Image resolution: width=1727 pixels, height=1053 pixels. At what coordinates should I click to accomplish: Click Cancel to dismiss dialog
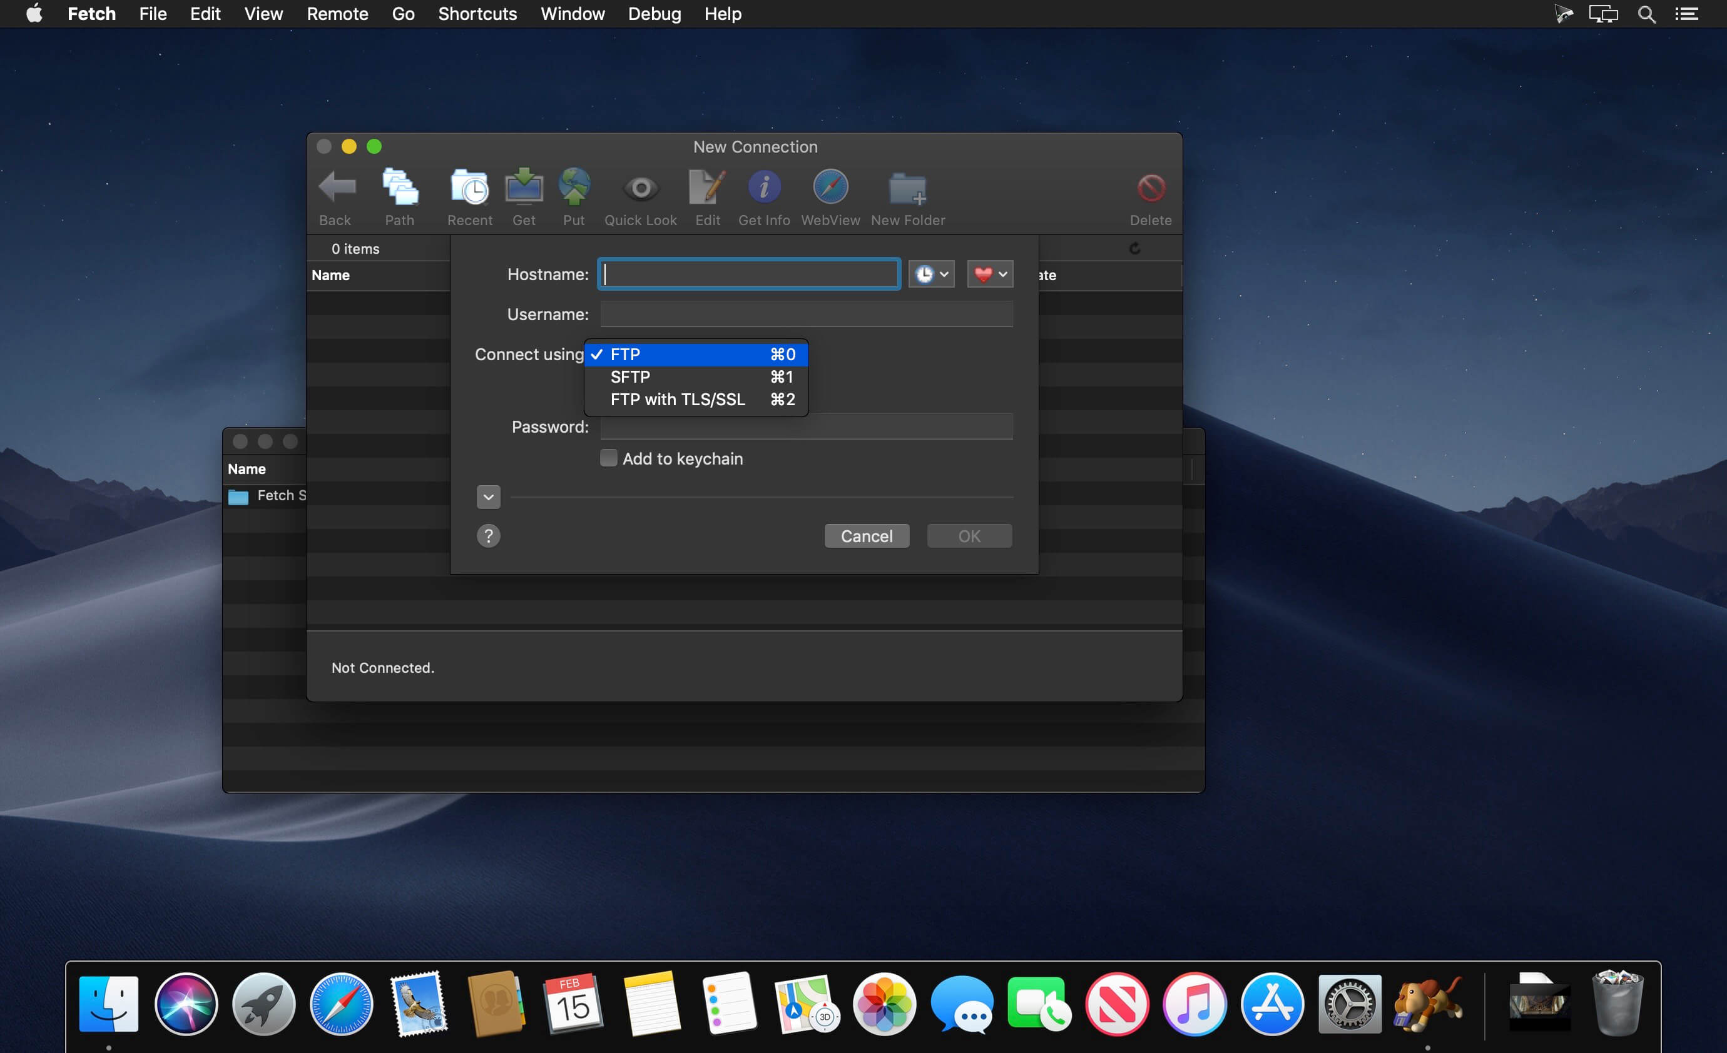click(x=866, y=535)
